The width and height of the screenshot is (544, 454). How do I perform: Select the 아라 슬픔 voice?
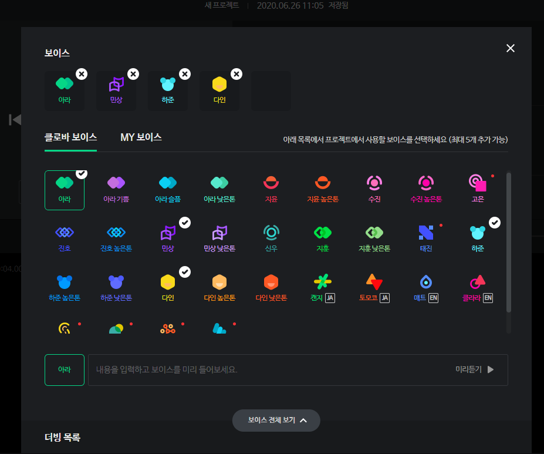pos(168,190)
